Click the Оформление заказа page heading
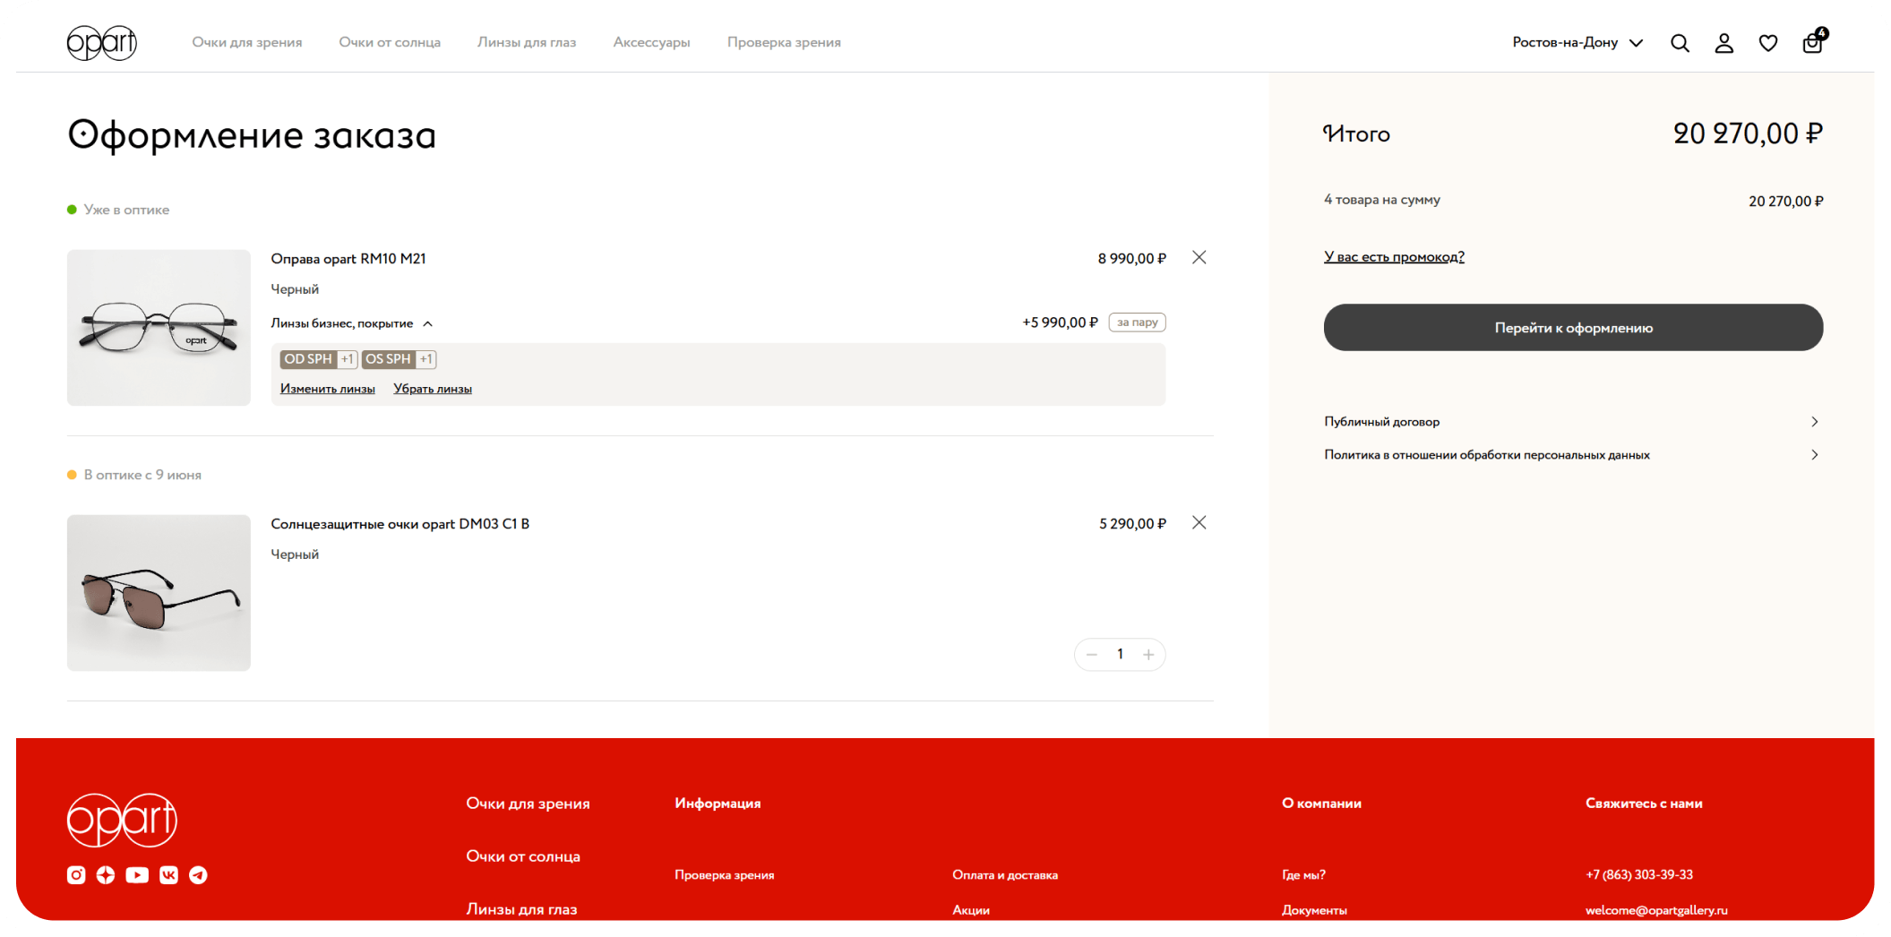 (252, 135)
